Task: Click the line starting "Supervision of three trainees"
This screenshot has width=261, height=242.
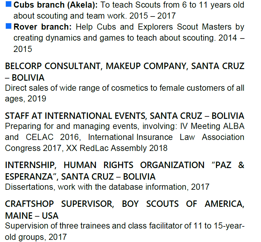Action: point(125,226)
